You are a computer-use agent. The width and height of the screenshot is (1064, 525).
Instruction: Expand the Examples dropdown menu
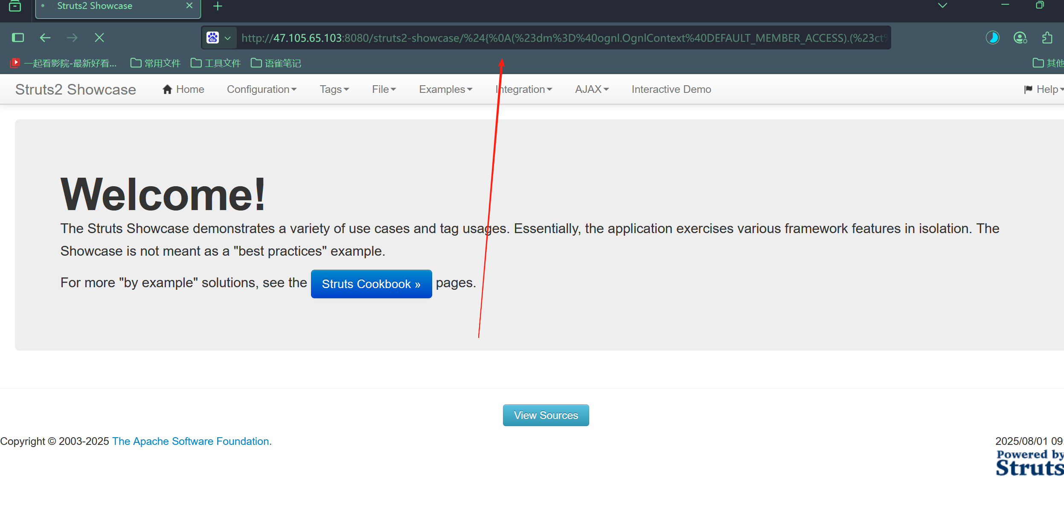pyautogui.click(x=445, y=89)
